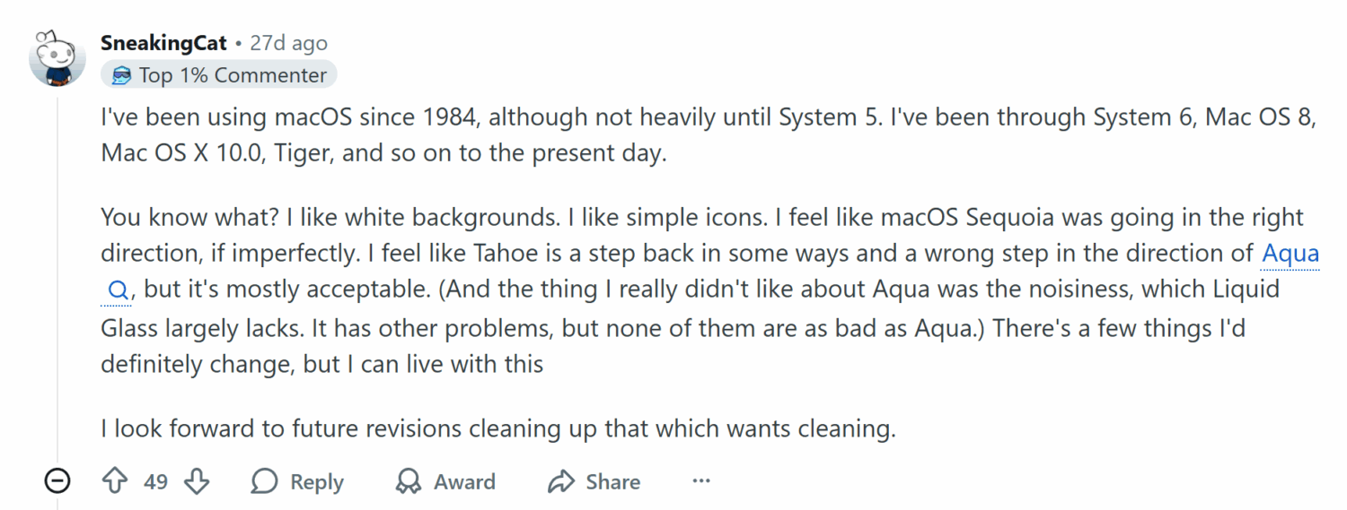Downvote SneakingCat's comment
Viewport: 1347px width, 510px height.
pyautogui.click(x=196, y=481)
